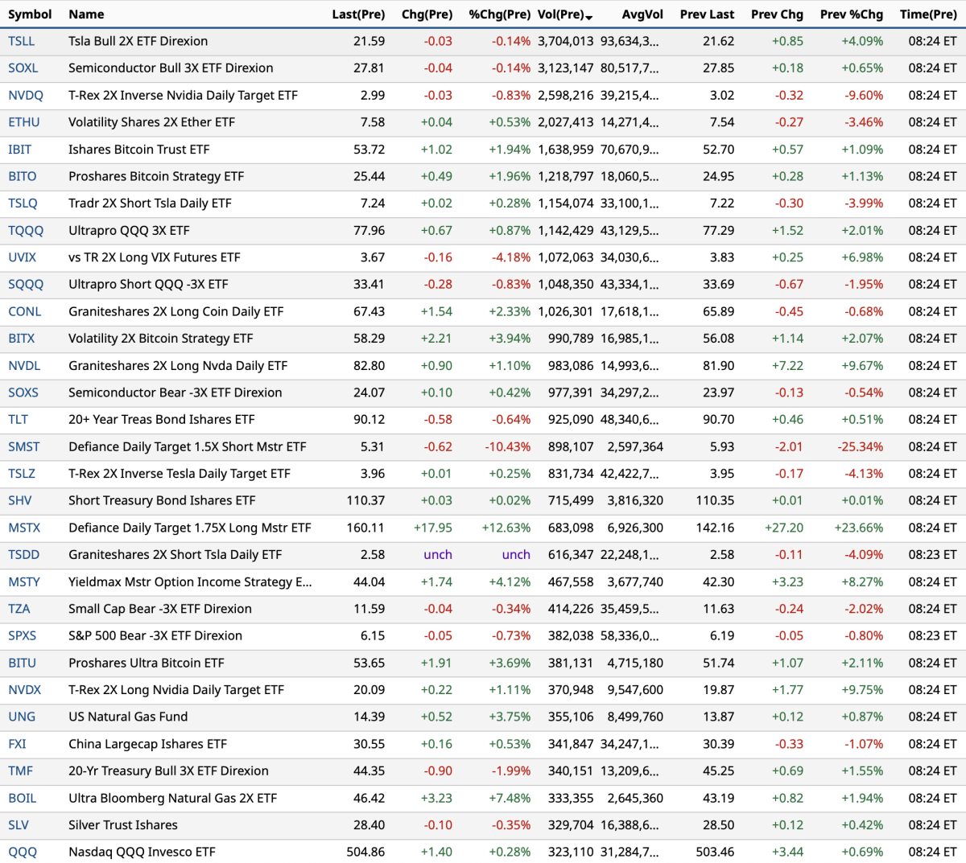The width and height of the screenshot is (966, 863).
Task: Sort by Chg(Pre) column header
Action: click(x=427, y=14)
